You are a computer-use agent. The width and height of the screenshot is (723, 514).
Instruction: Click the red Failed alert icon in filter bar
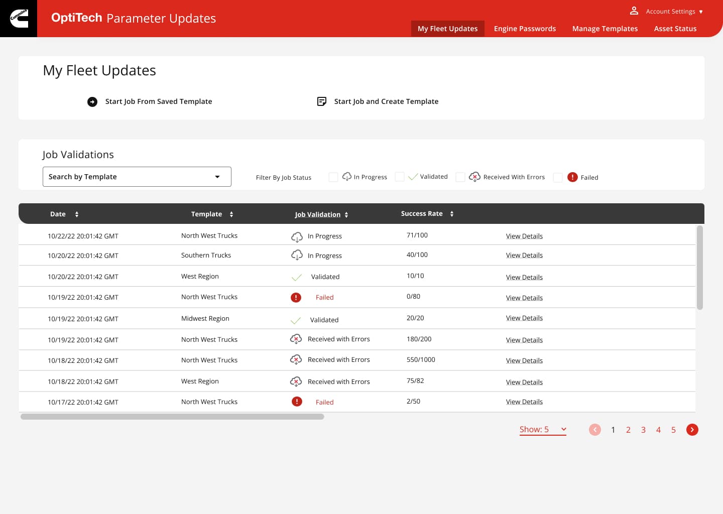(572, 177)
